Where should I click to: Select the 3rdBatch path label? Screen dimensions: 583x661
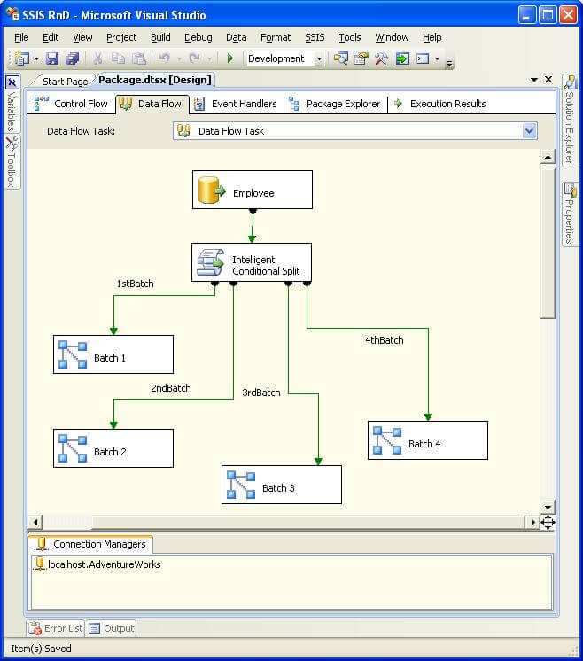[261, 393]
